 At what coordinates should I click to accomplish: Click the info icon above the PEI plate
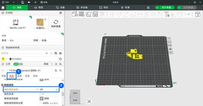(x=45, y=19)
